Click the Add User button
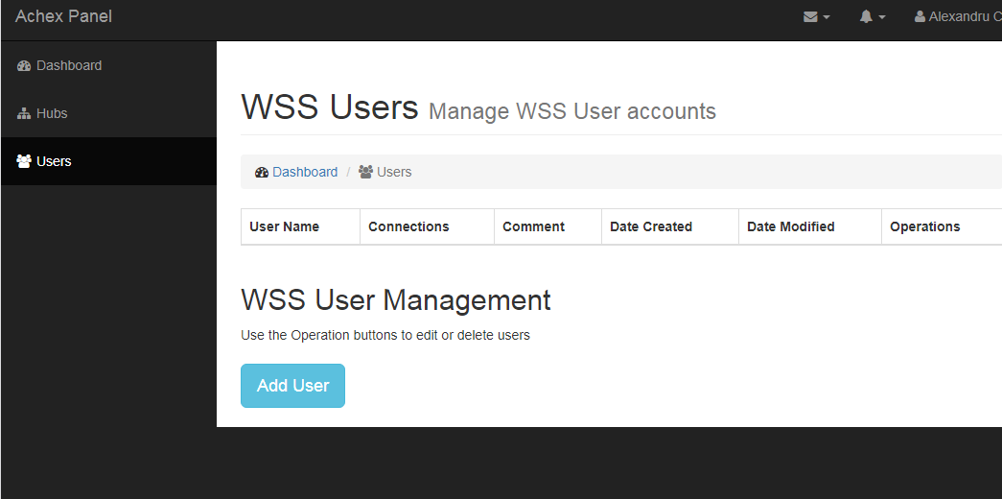The image size is (1002, 499). (292, 386)
